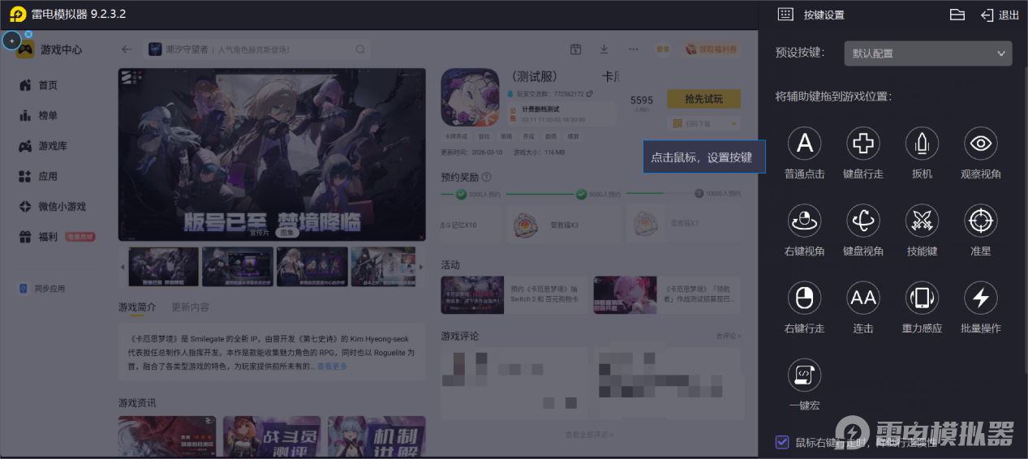Click 退出 to exit key settings
The width and height of the screenshot is (1028, 459).
[x=1000, y=15]
